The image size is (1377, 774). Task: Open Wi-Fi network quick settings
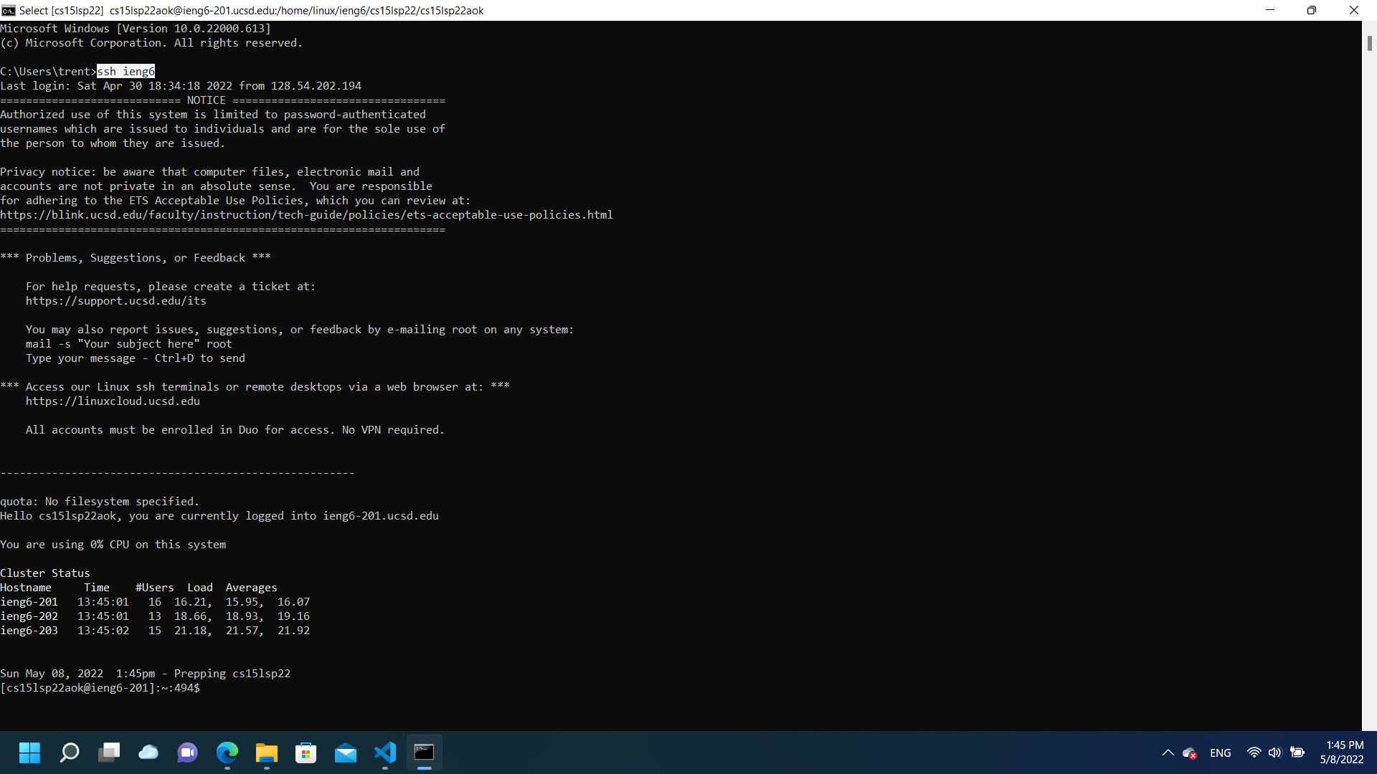coord(1254,752)
